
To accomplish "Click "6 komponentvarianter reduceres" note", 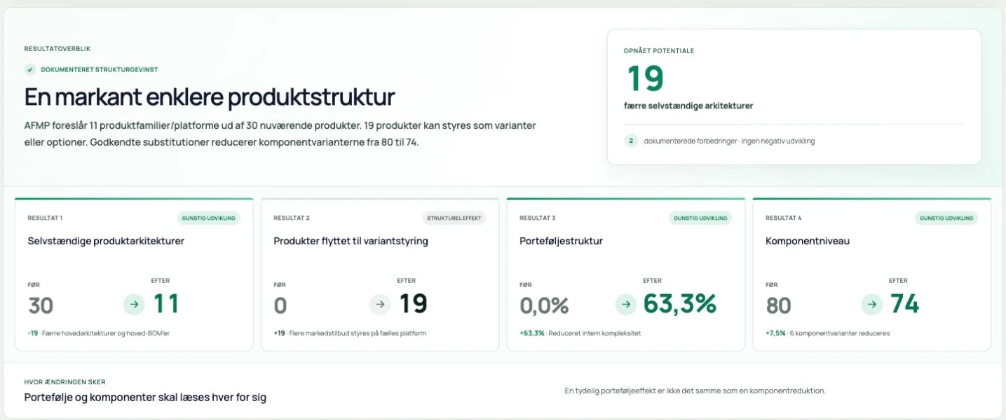I will click(x=840, y=333).
